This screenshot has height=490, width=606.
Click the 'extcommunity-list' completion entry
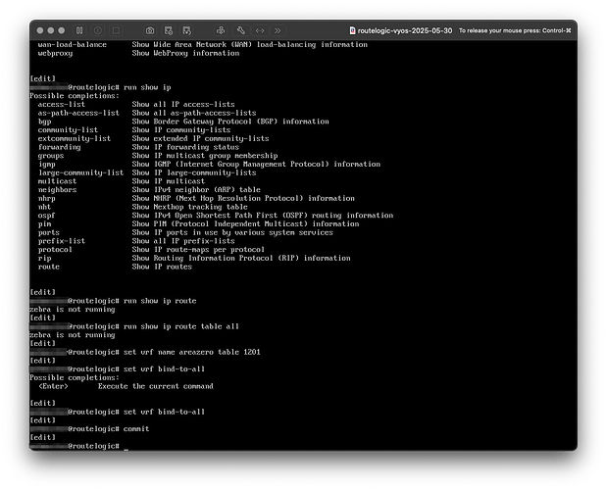[x=75, y=138]
